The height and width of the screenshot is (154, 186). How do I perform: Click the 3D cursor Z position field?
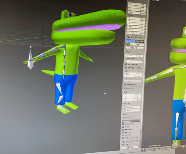pyautogui.click(x=132, y=100)
